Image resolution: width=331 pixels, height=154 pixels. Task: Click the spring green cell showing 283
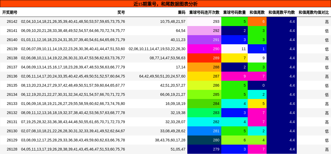tap(204, 113)
